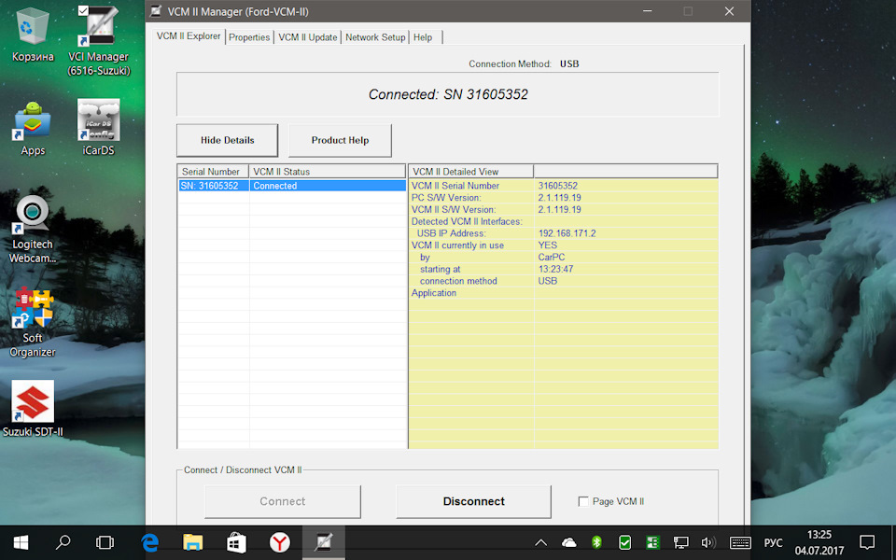Open the Help tab

point(423,37)
